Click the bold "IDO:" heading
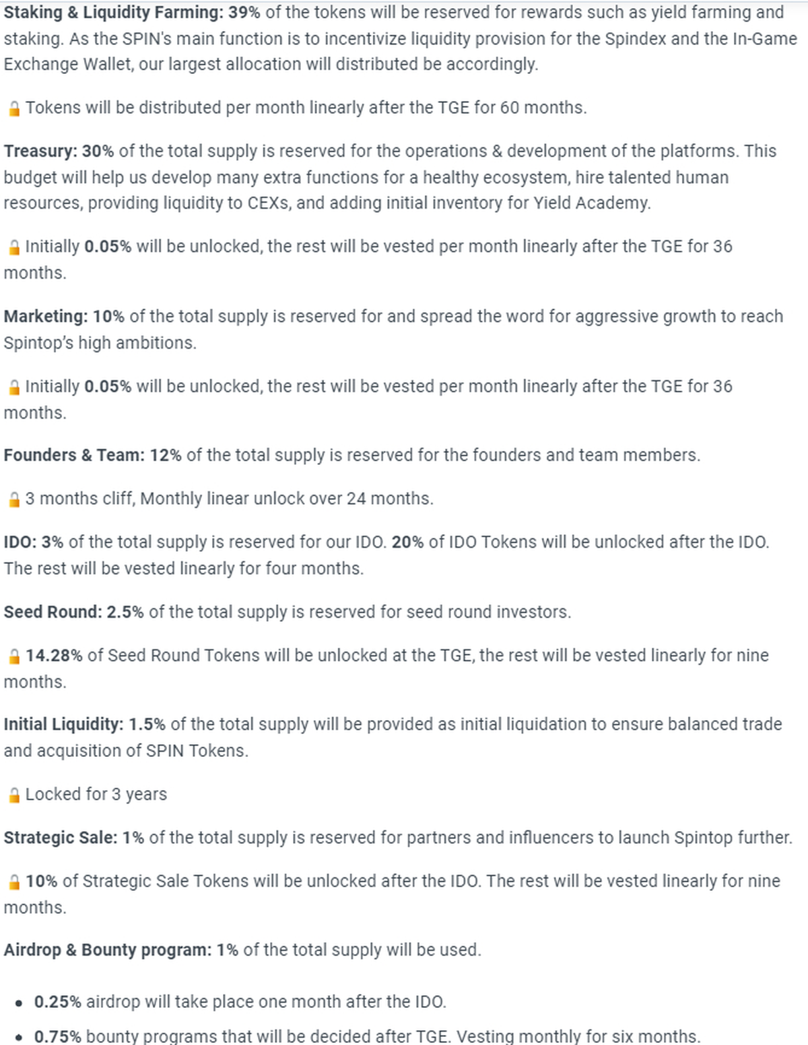This screenshot has width=808, height=1045. click(20, 542)
